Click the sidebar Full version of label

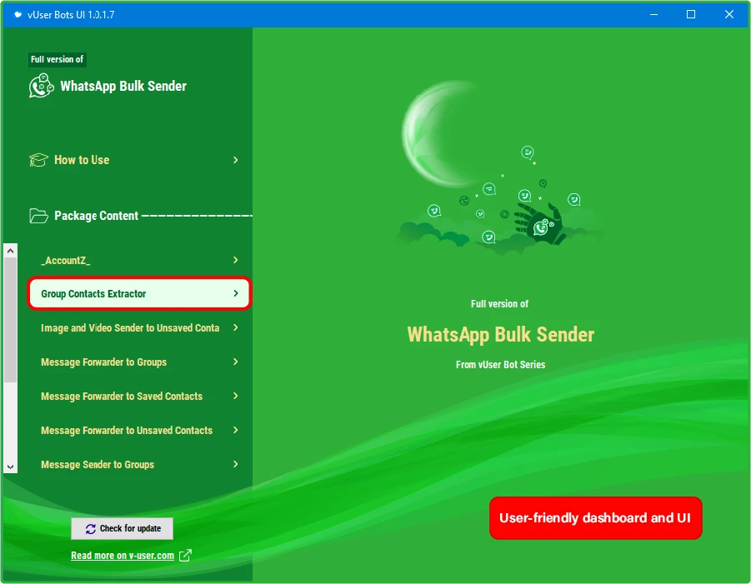pos(57,59)
